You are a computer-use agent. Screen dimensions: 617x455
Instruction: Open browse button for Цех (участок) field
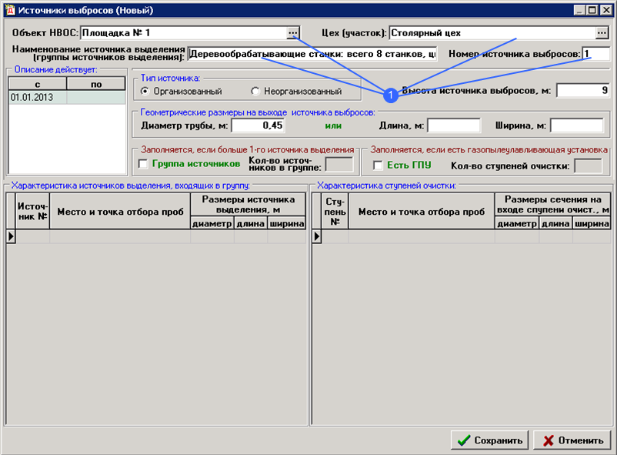602,33
